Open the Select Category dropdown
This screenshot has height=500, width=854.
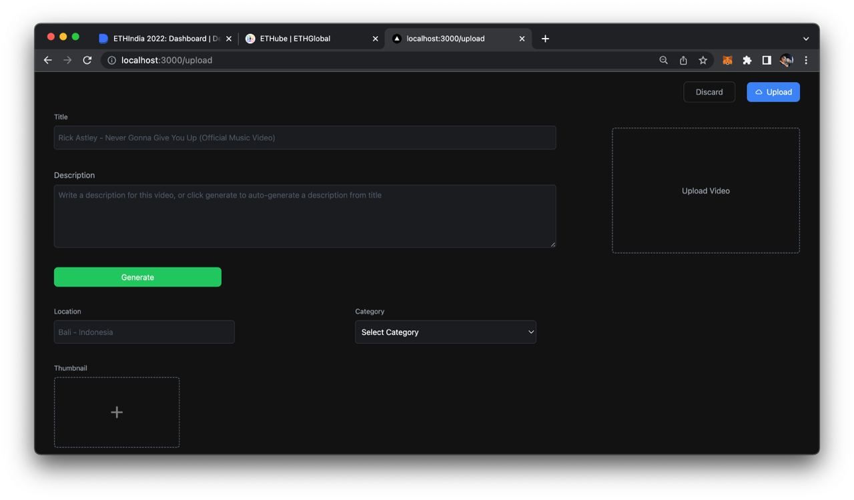point(446,332)
